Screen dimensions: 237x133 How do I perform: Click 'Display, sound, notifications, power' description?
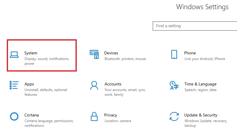[x=47, y=61]
